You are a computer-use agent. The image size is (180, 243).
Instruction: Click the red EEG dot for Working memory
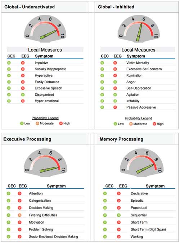point(119,237)
